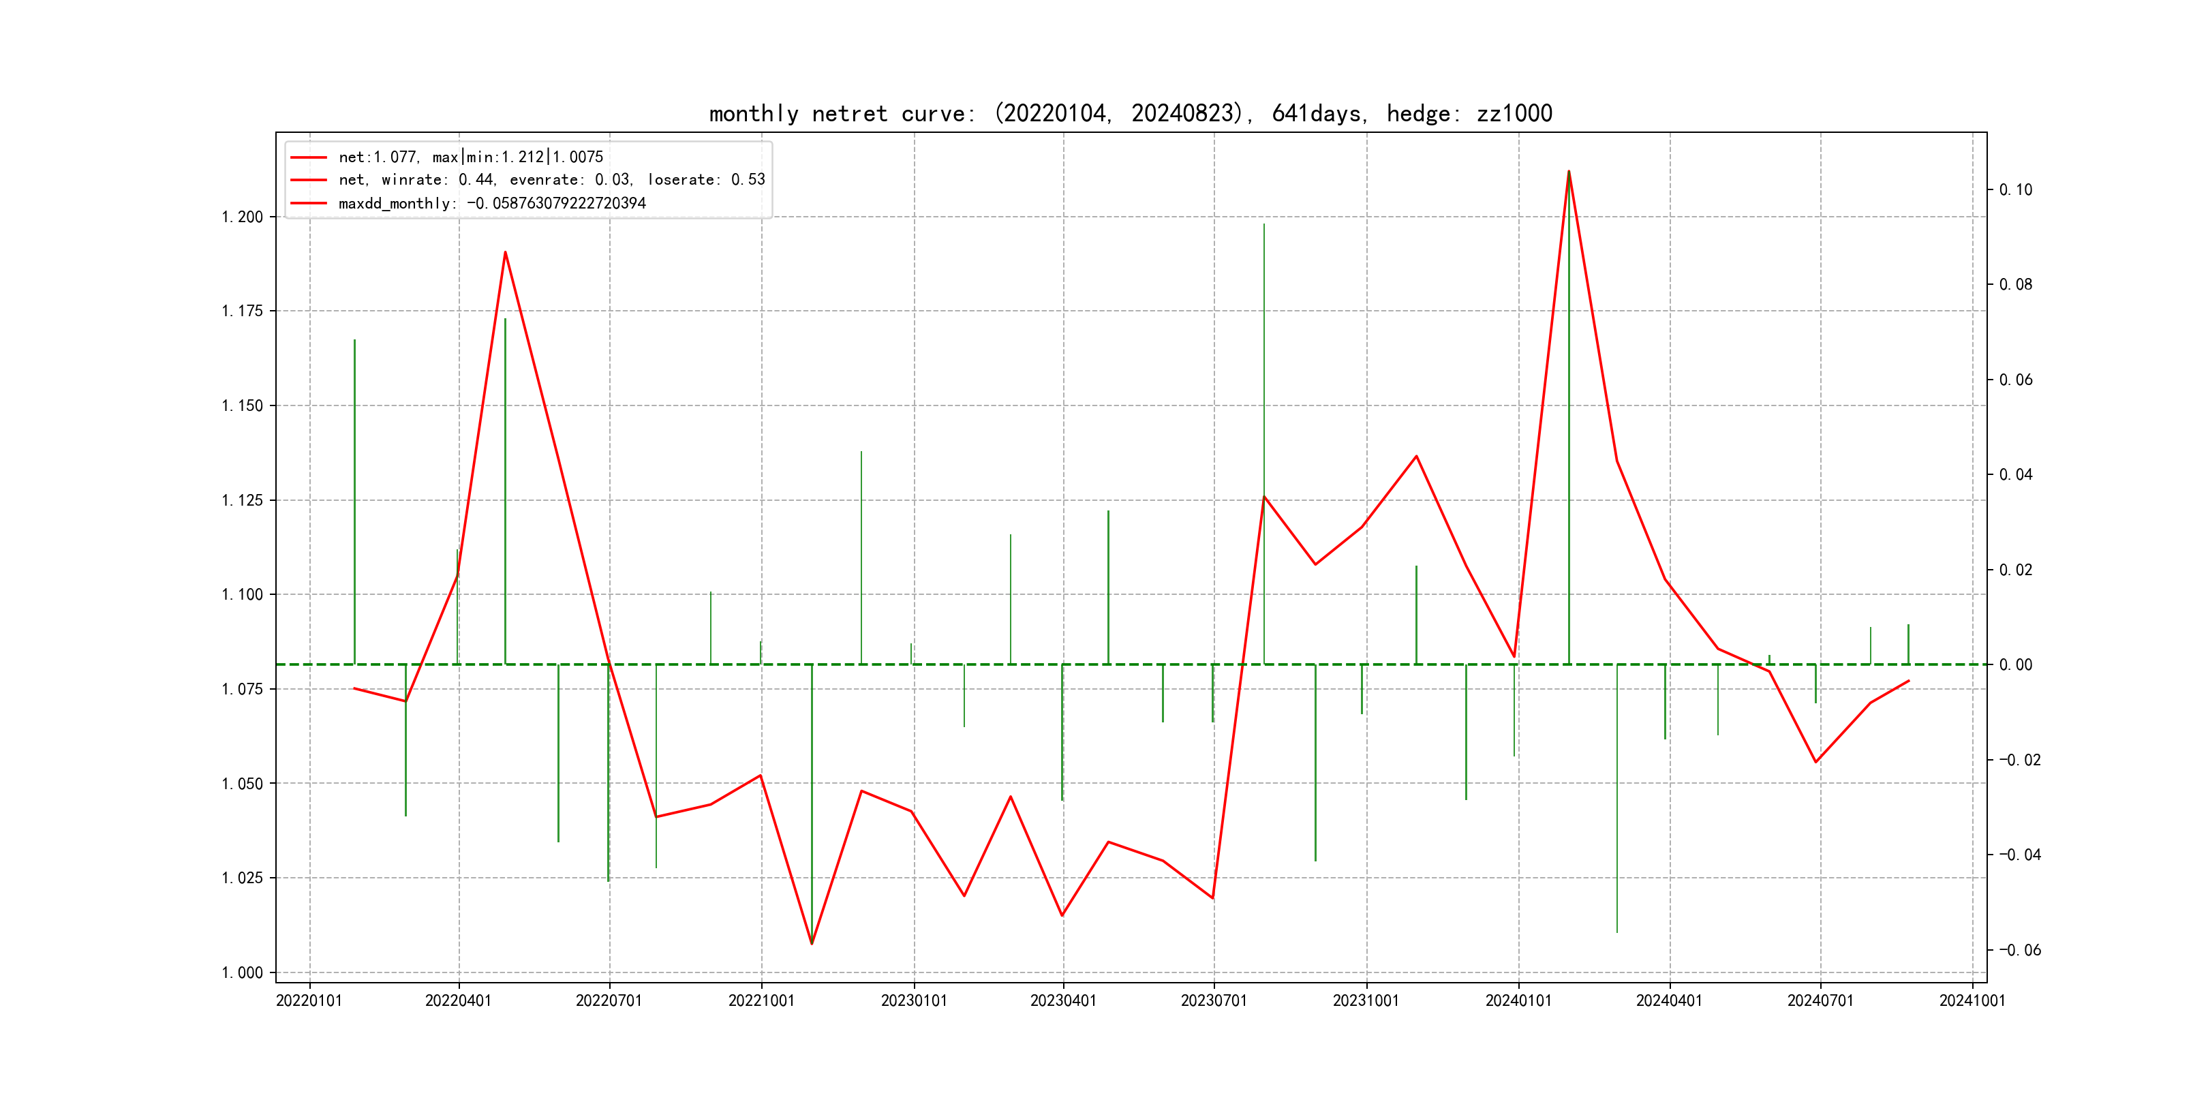2208x1104 pixels.
Task: Click the 20220101 x-axis tick label
Action: (x=309, y=1000)
